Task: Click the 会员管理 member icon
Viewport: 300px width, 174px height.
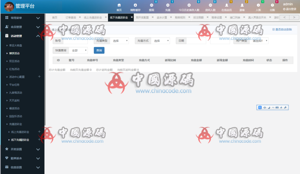Action: (x=7, y=27)
